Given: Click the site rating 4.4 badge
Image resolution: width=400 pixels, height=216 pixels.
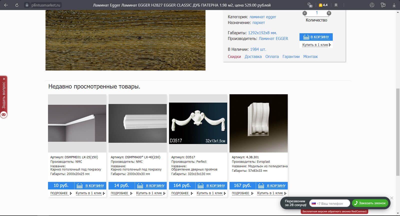Looking at the screenshot, I should click(x=323, y=5).
